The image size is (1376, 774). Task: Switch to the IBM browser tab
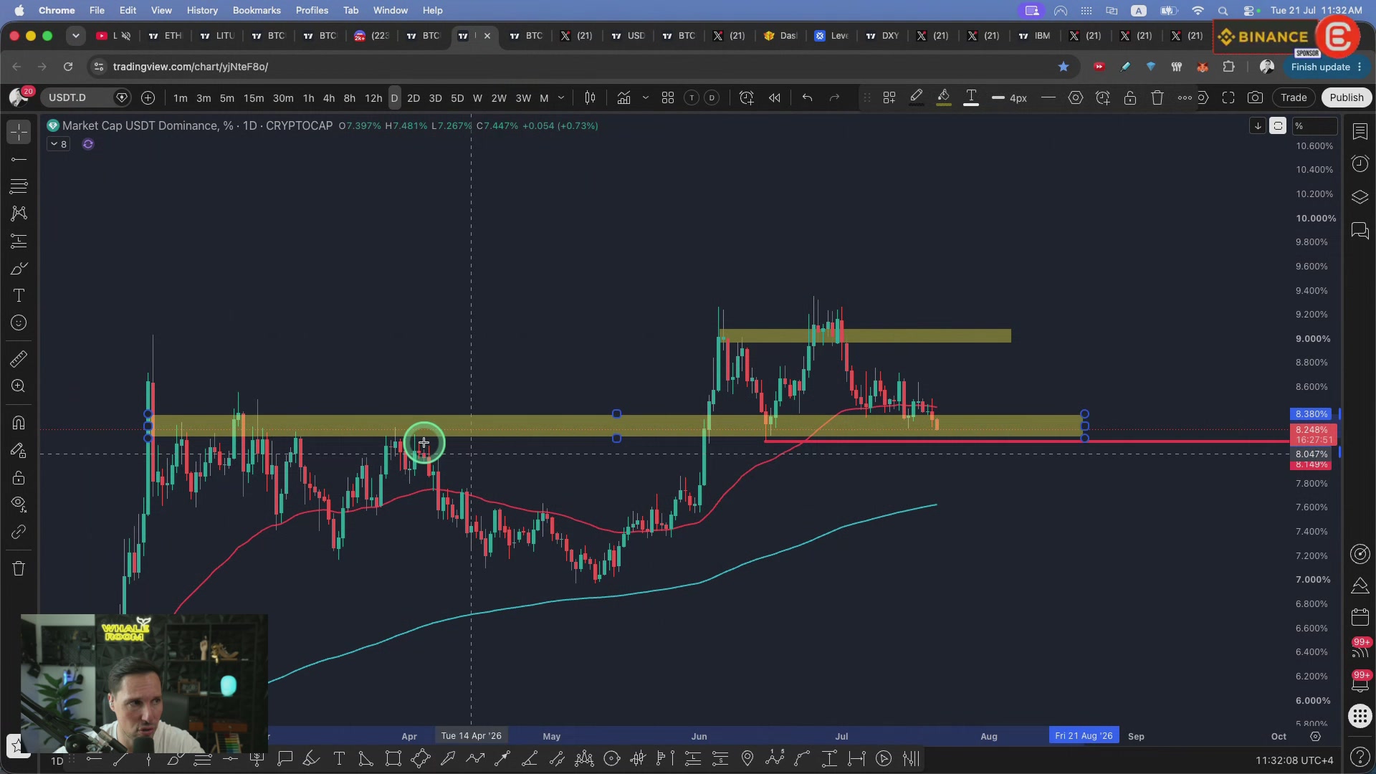click(x=1034, y=36)
